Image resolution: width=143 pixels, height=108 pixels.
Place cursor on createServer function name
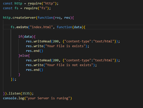24,18
